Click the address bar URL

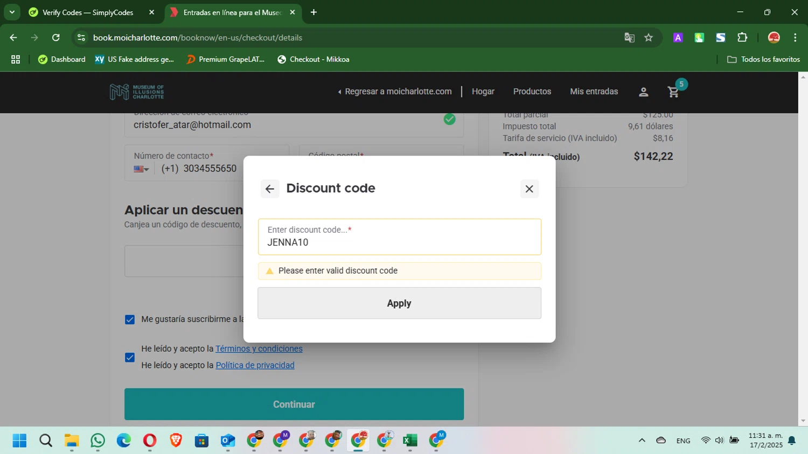(x=198, y=38)
